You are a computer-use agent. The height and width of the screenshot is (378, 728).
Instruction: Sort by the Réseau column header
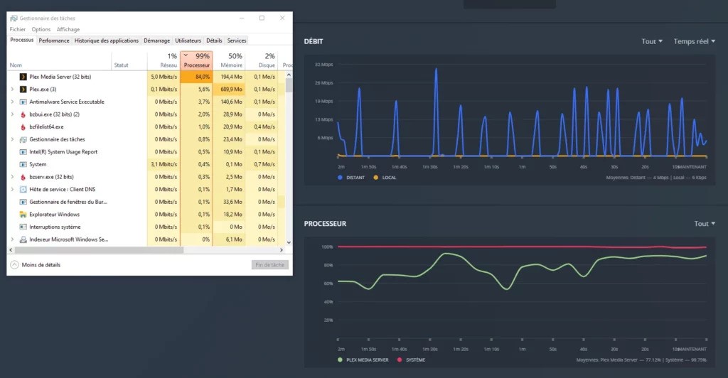click(164, 60)
